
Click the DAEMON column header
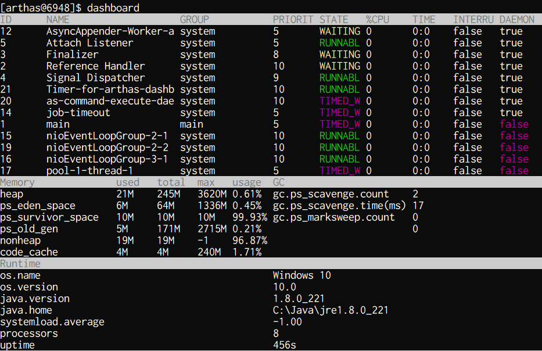[517, 19]
